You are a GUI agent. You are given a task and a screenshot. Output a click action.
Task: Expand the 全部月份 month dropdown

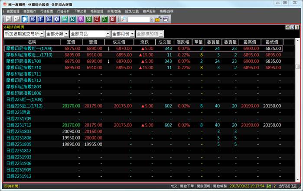click(132, 34)
